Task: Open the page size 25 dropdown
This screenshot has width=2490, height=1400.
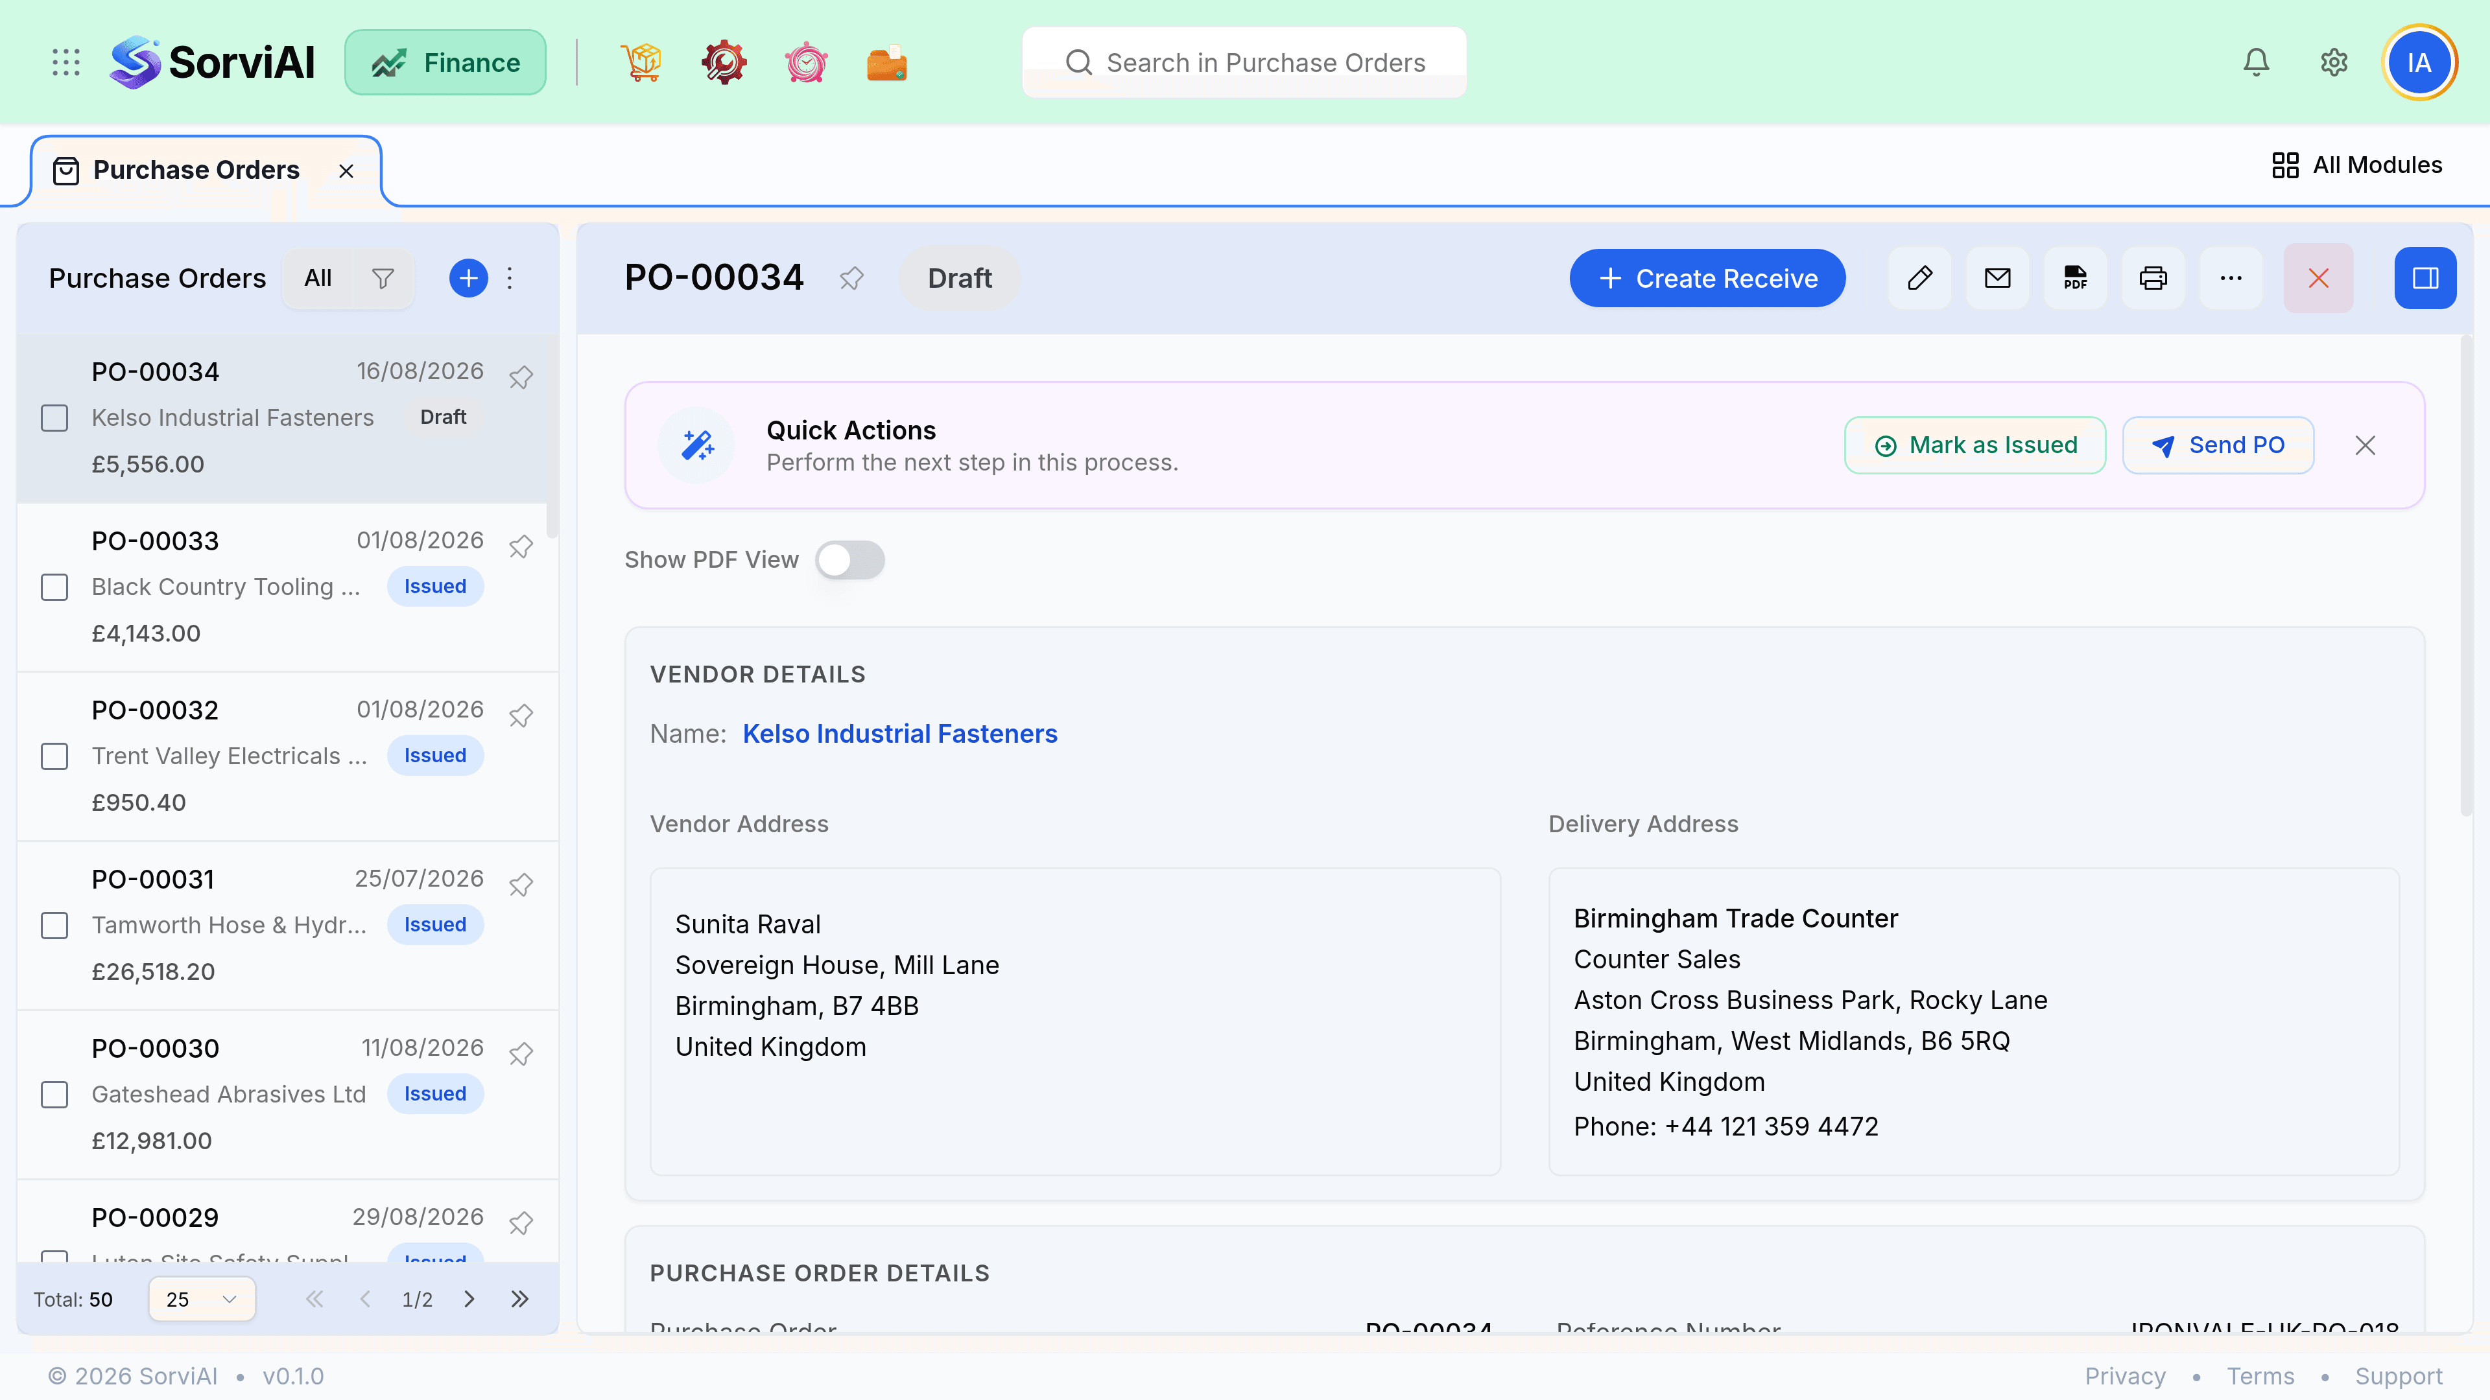Action: [x=202, y=1298]
